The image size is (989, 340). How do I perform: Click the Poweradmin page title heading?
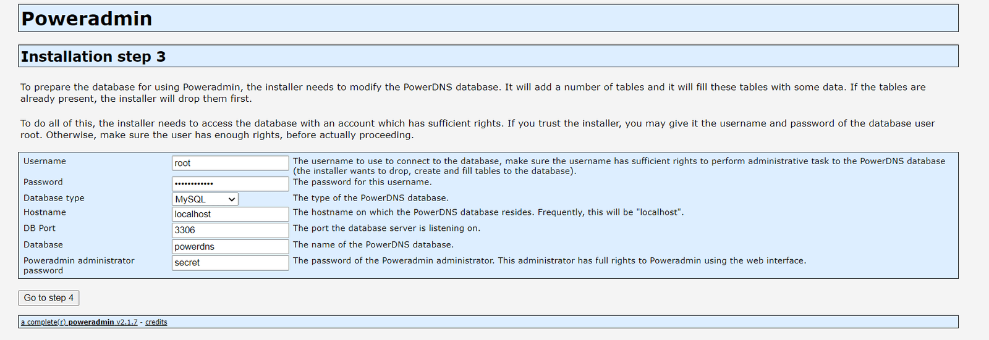(87, 19)
